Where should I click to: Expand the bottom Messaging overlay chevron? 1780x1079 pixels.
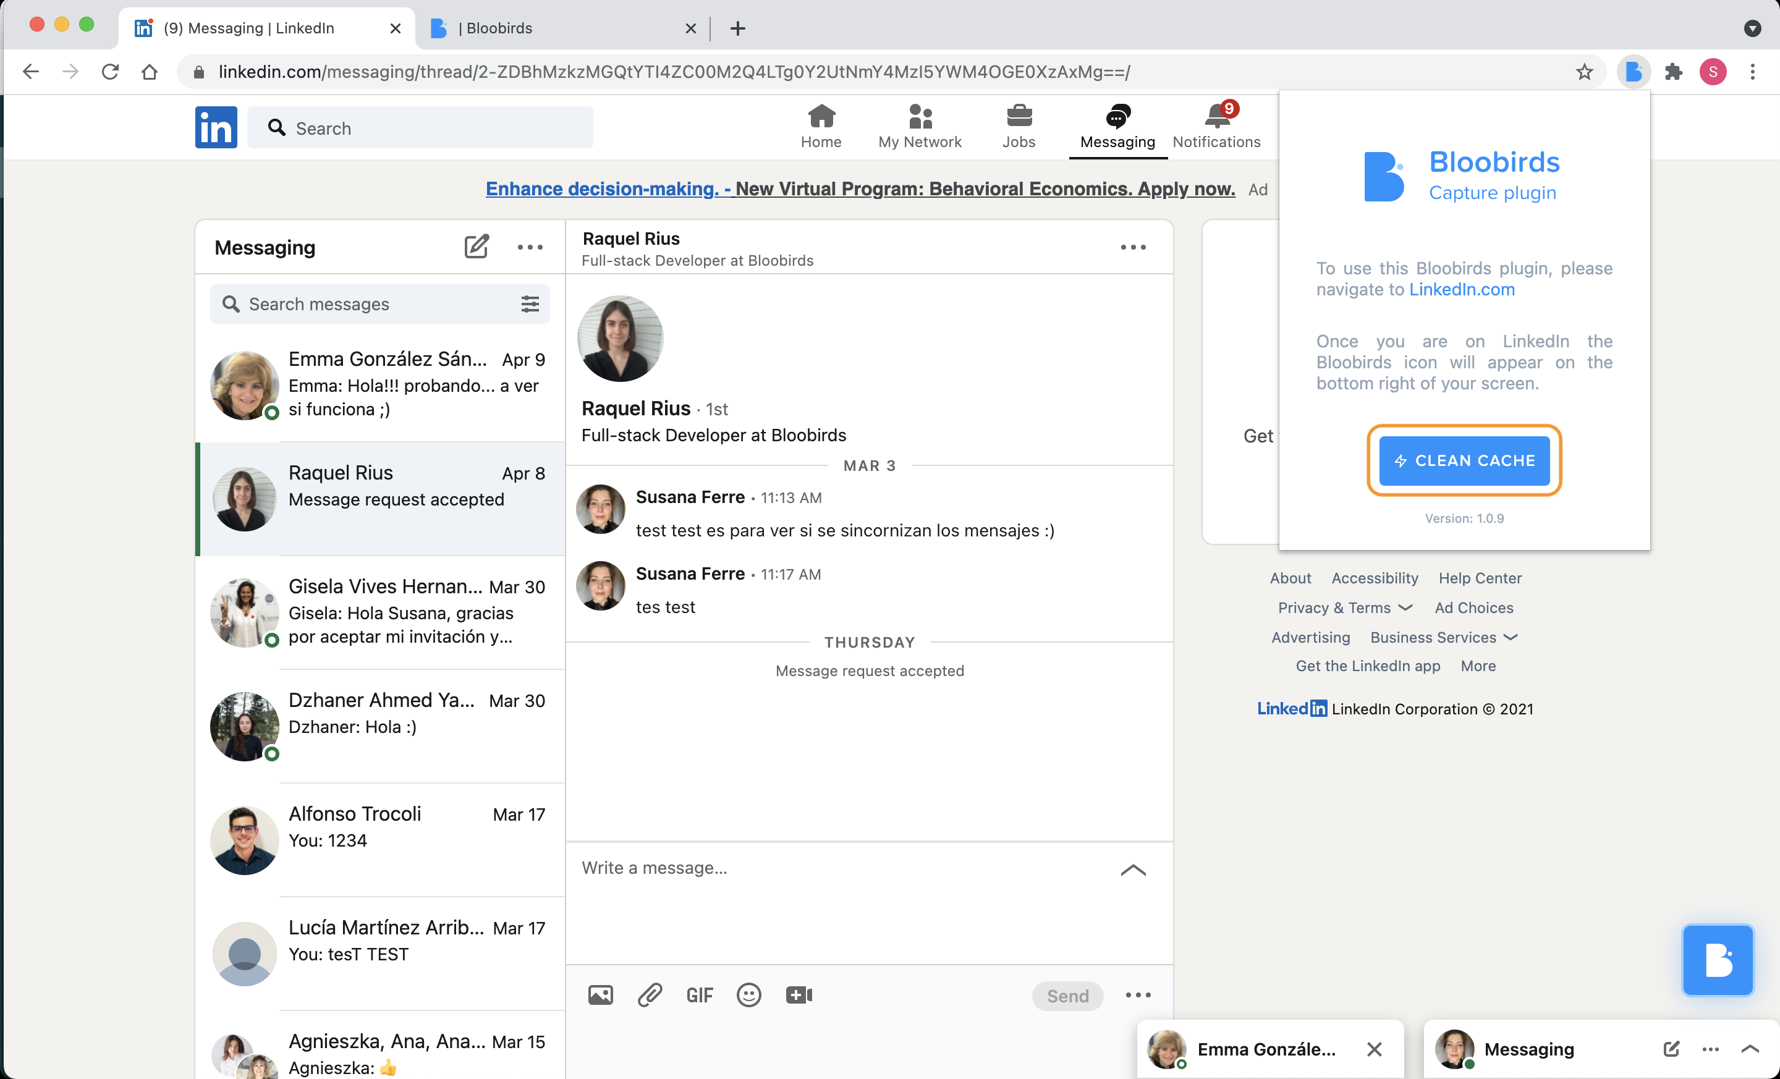(1750, 1049)
